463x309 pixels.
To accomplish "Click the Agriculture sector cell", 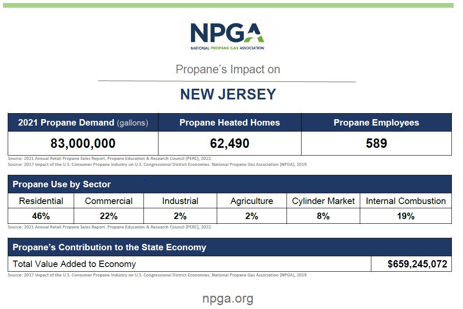I will click(x=251, y=201).
